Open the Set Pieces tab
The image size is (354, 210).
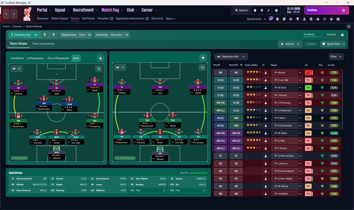88,19
